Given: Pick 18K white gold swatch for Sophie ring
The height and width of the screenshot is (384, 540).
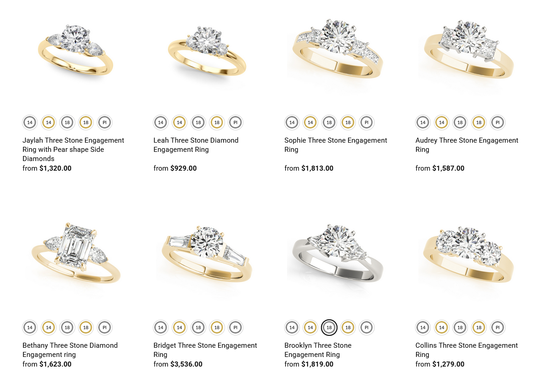Looking at the screenshot, I should click(329, 122).
